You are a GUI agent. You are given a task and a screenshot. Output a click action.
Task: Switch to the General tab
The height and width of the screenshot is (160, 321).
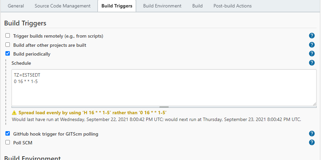coord(16,6)
